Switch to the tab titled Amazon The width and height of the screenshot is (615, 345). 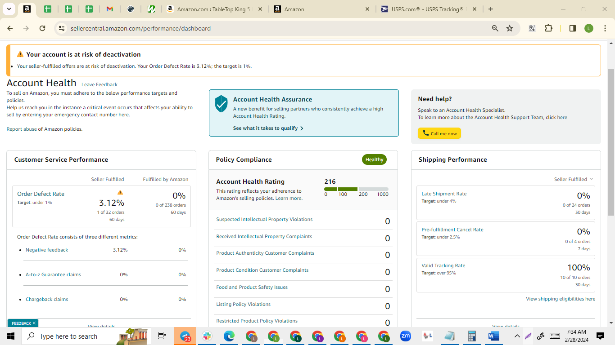(321, 9)
